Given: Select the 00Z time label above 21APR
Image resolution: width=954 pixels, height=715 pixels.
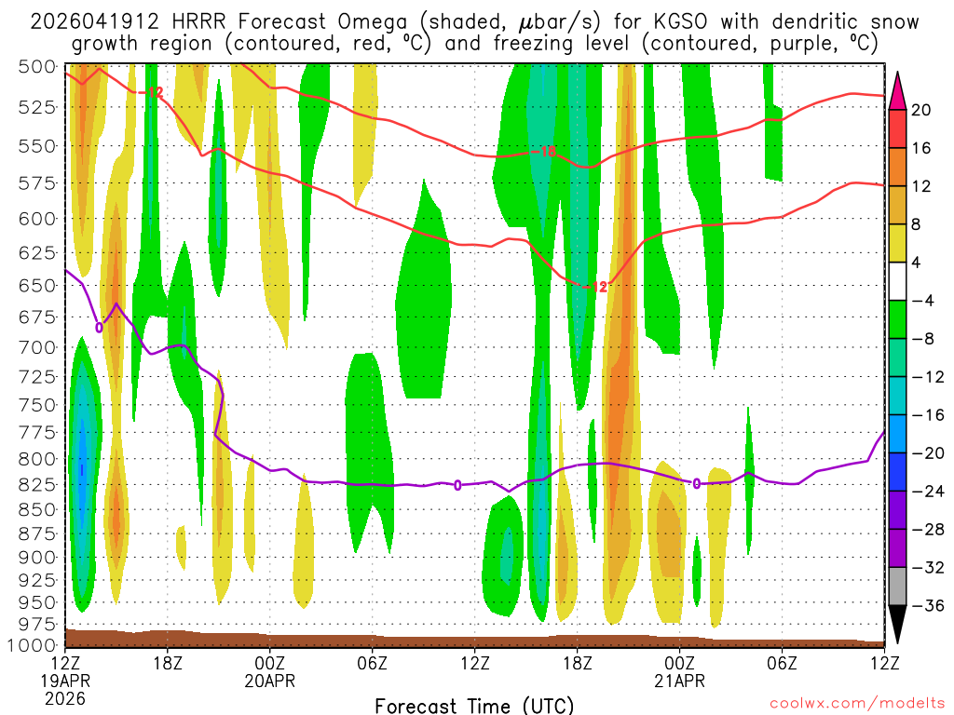Looking at the screenshot, I should pos(679,663).
